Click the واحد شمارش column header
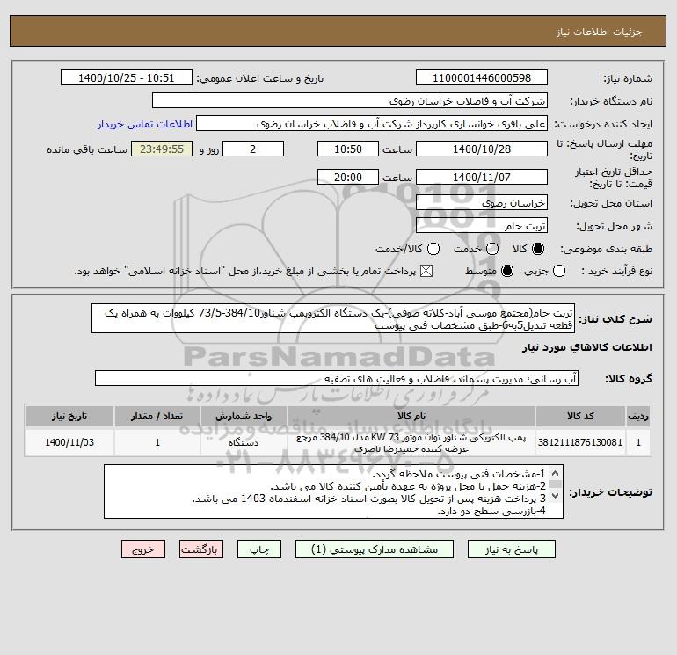This screenshot has height=655, width=677. (244, 416)
